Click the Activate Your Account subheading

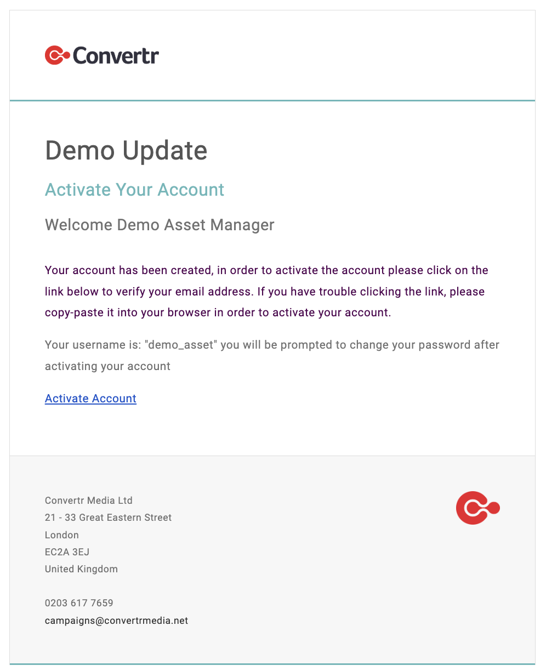coord(135,190)
